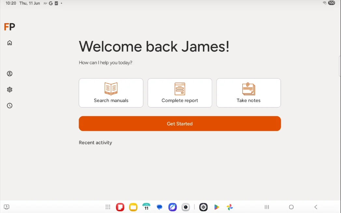Tap the FP logo
The width and height of the screenshot is (341, 213).
[x=9, y=27]
